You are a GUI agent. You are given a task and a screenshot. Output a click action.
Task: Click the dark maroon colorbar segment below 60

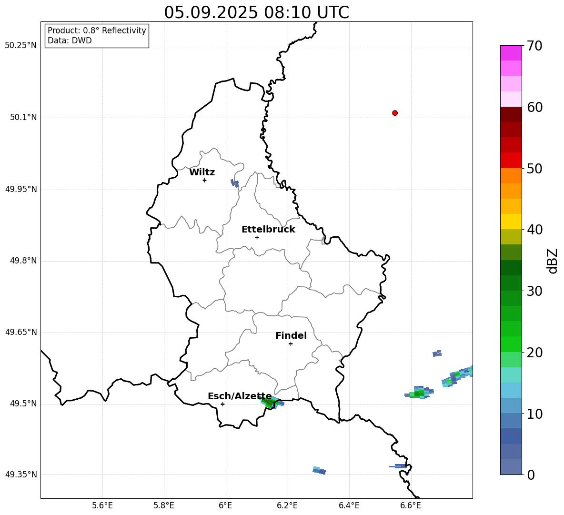(x=511, y=114)
